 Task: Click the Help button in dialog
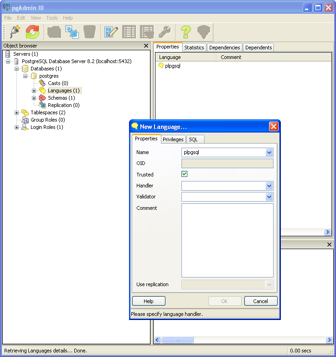[x=149, y=301]
